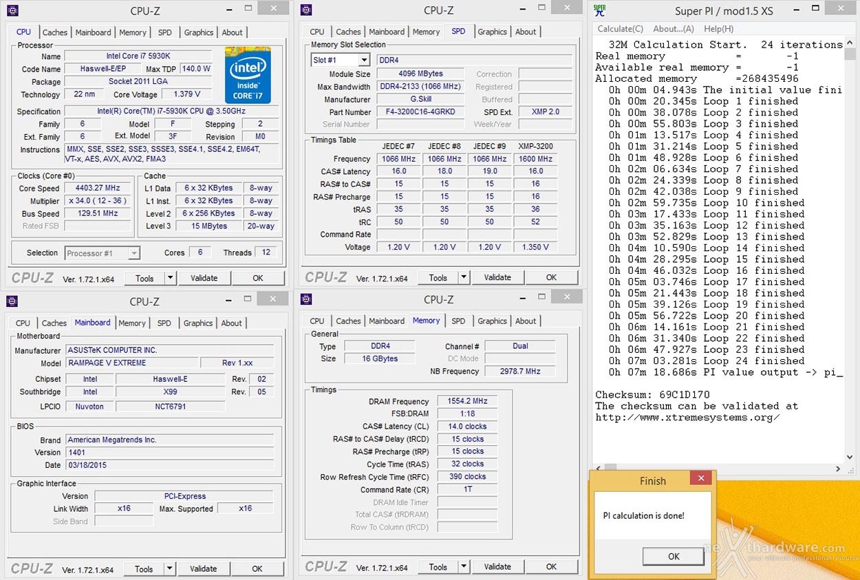The image size is (860, 580).
Task: Expand the Tools arrow in the SPD tab window
Action: click(x=464, y=277)
